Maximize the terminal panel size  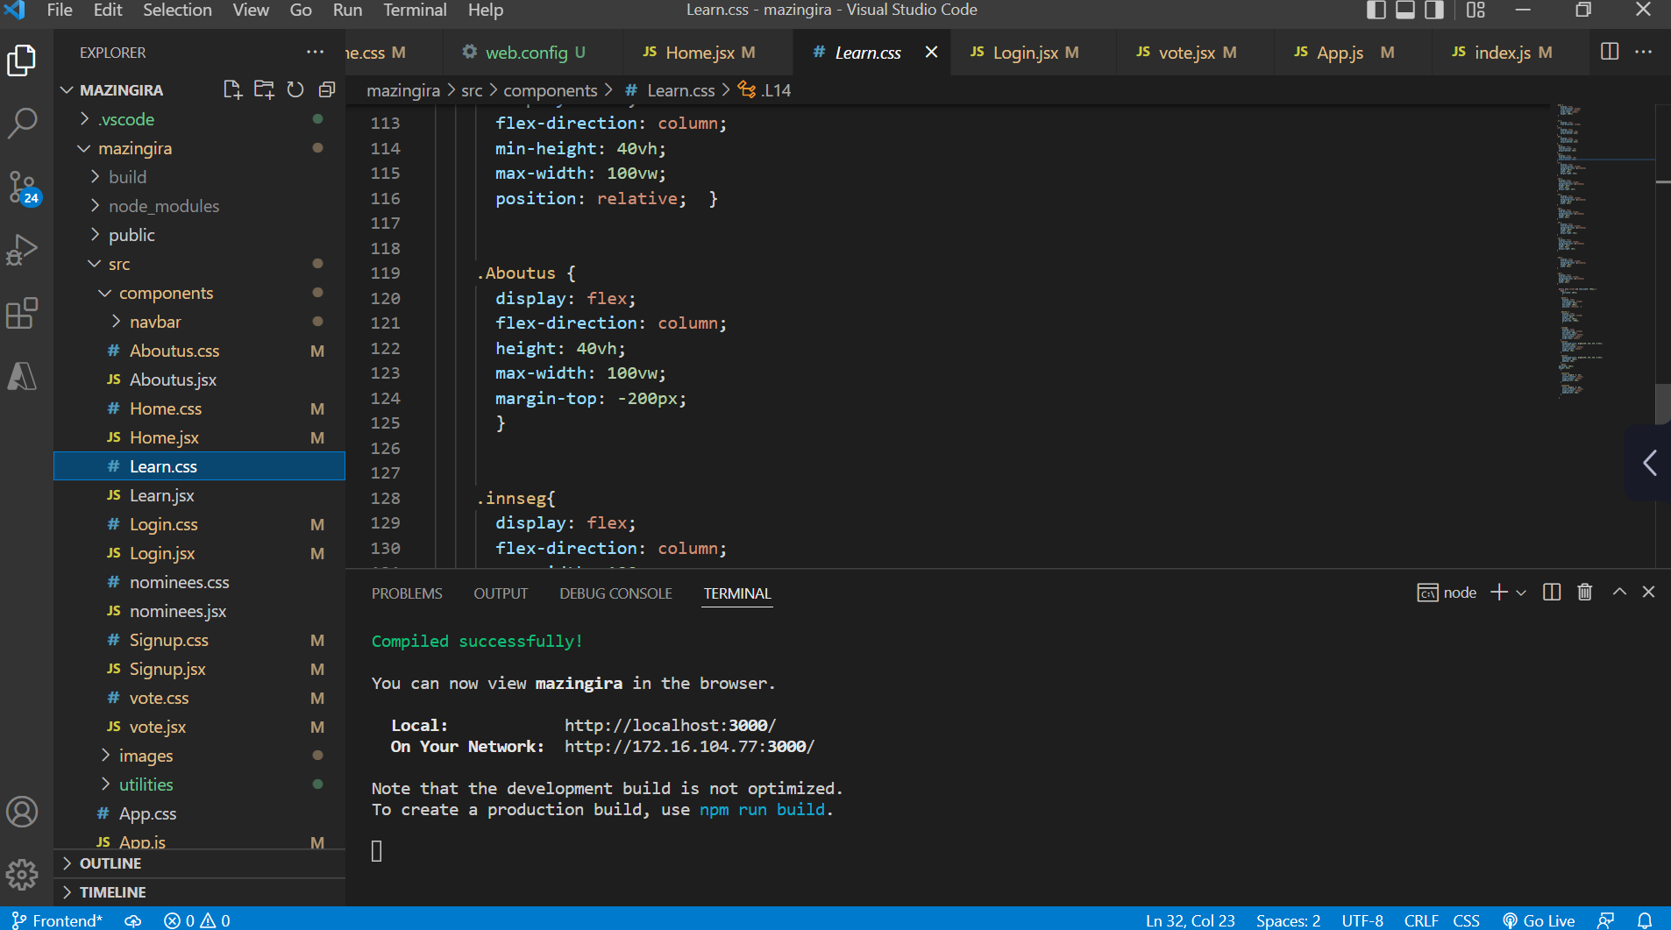1618,593
